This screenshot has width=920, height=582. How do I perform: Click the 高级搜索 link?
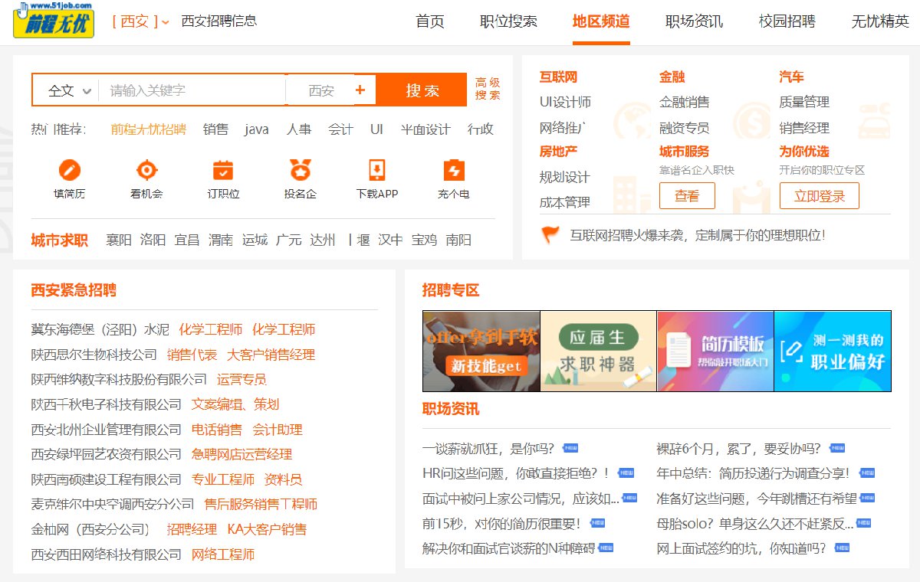point(488,89)
